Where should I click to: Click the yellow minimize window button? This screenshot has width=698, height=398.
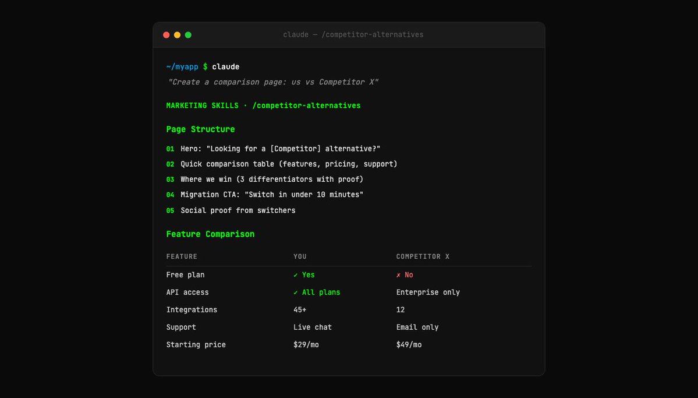tap(177, 35)
